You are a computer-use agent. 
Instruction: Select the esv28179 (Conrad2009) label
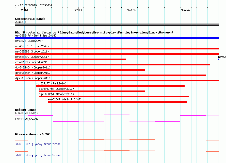tap(31, 62)
